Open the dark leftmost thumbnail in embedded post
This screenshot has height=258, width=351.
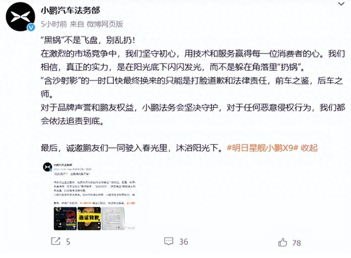pos(65,219)
